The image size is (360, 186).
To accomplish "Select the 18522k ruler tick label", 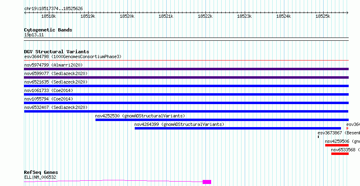I will 205,16.
